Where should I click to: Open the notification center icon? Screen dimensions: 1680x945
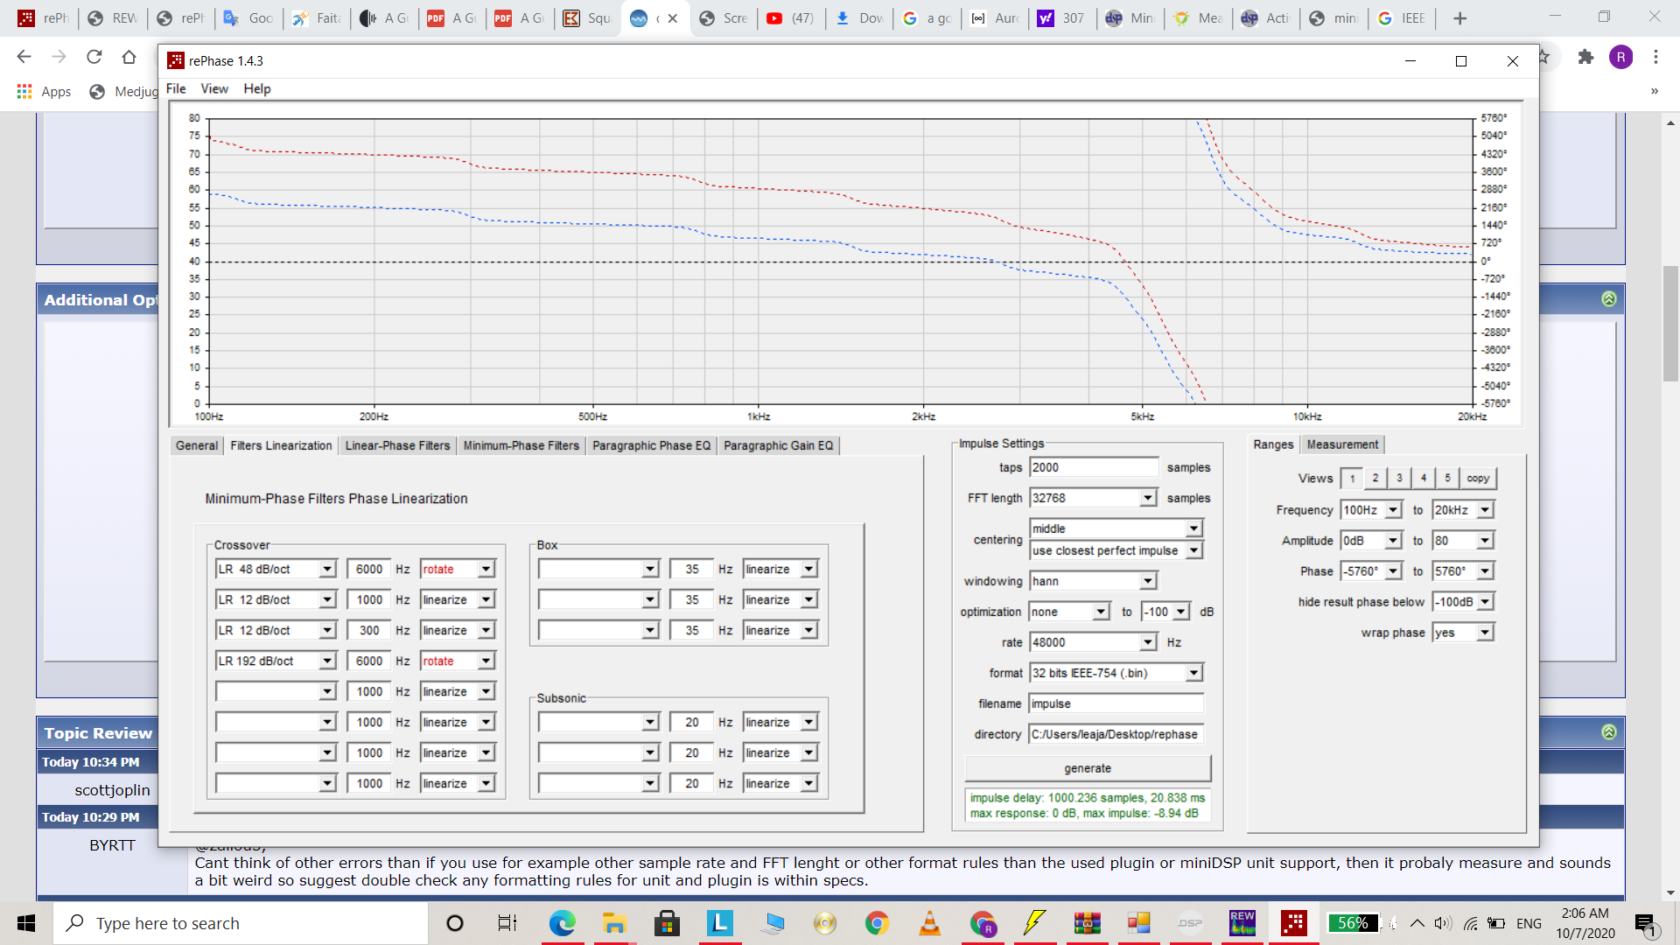[x=1645, y=923]
